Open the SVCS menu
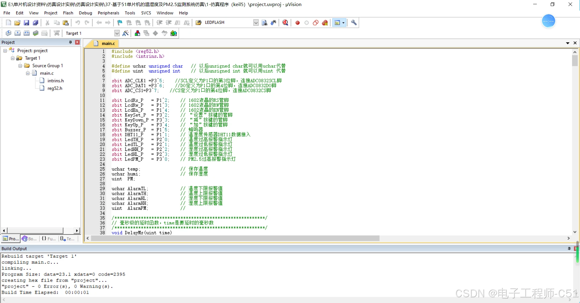580x303 pixels. [146, 13]
